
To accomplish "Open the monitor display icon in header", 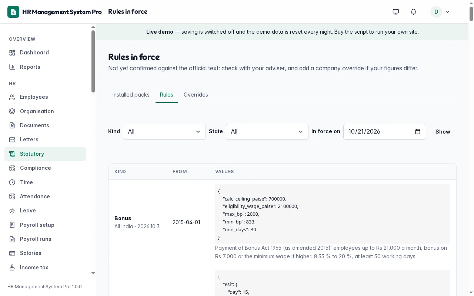I will tap(396, 12).
